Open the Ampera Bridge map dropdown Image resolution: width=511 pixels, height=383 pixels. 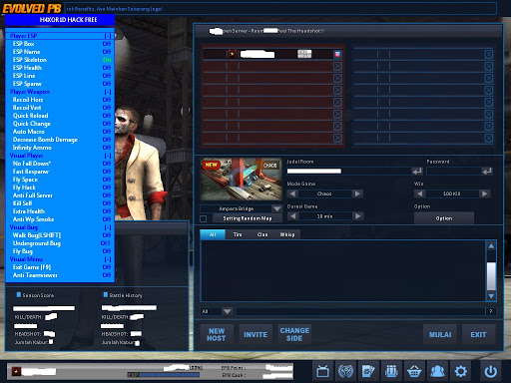click(x=276, y=208)
